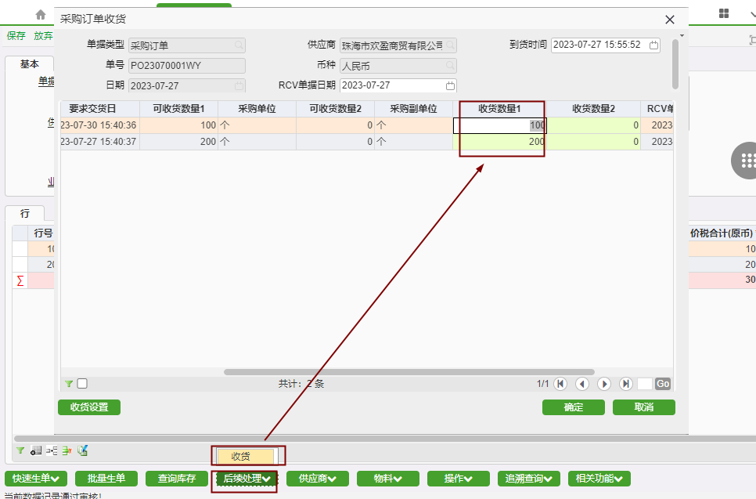756x499 pixels.
Task: Expand the 供应商 dropdown button
Action: click(x=318, y=479)
